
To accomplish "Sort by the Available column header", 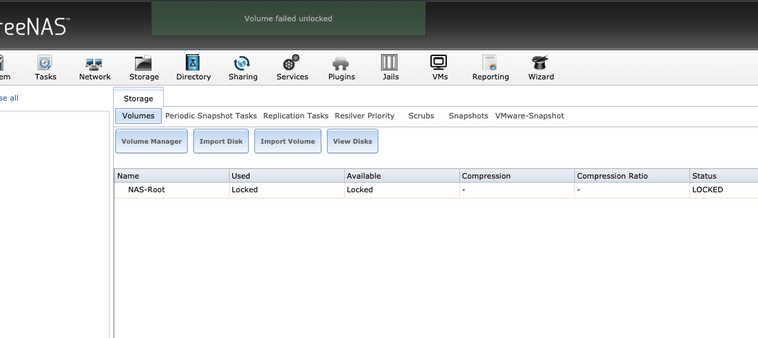I will click(402, 176).
